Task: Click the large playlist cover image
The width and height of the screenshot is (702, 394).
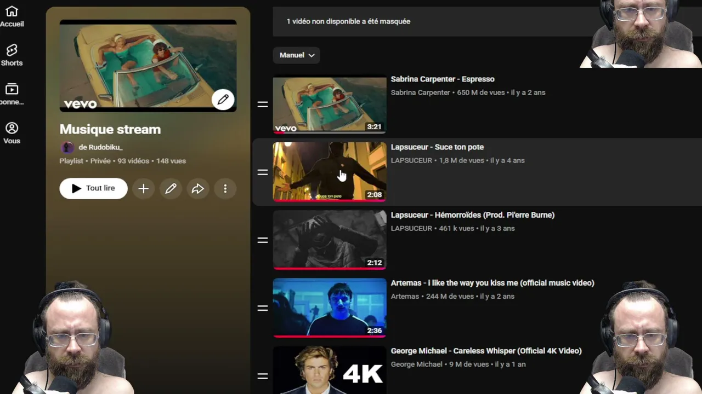Action: click(x=148, y=66)
